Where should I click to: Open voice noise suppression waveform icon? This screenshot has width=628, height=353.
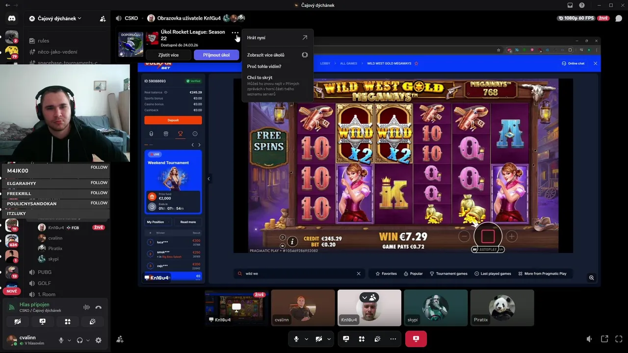point(87,307)
